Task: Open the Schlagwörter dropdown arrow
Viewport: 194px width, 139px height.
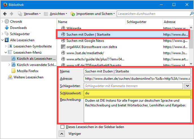Action: 188,86
